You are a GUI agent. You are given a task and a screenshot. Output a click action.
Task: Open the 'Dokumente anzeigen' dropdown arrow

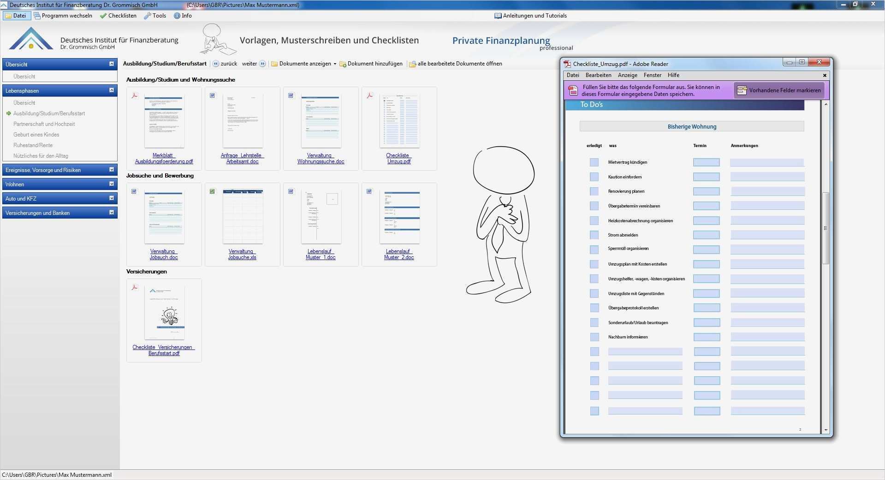pos(335,64)
